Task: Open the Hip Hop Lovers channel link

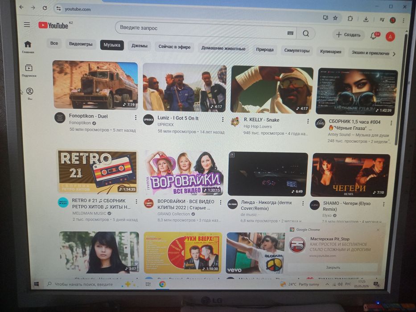Action: [x=258, y=127]
